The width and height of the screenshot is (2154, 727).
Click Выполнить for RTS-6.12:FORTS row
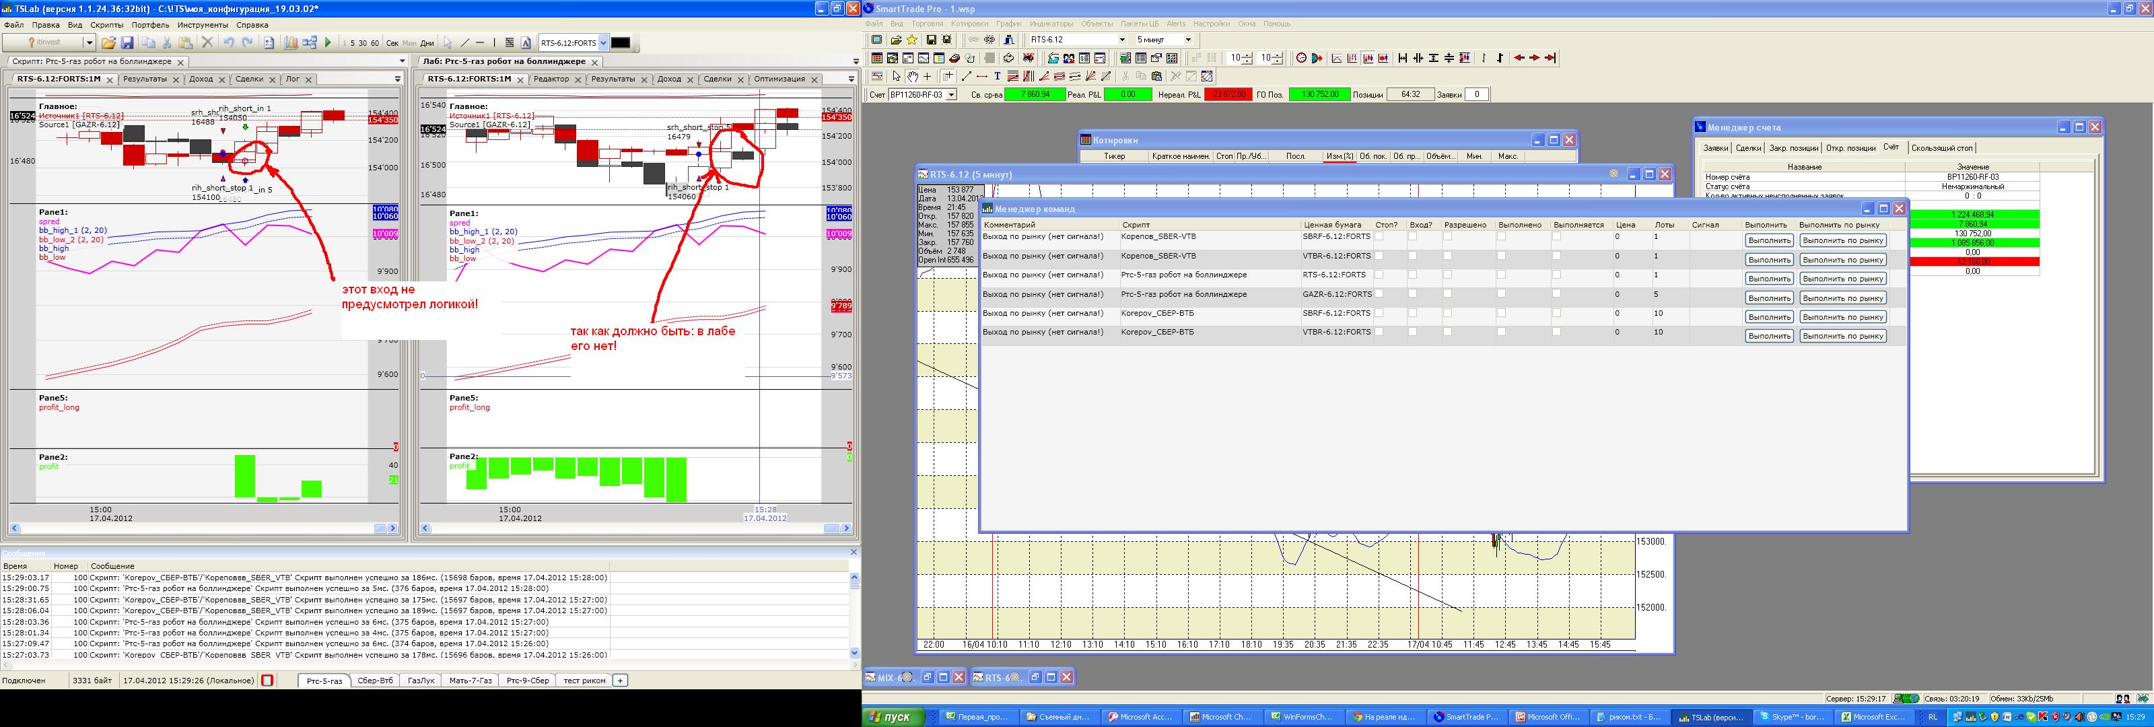pos(1768,279)
